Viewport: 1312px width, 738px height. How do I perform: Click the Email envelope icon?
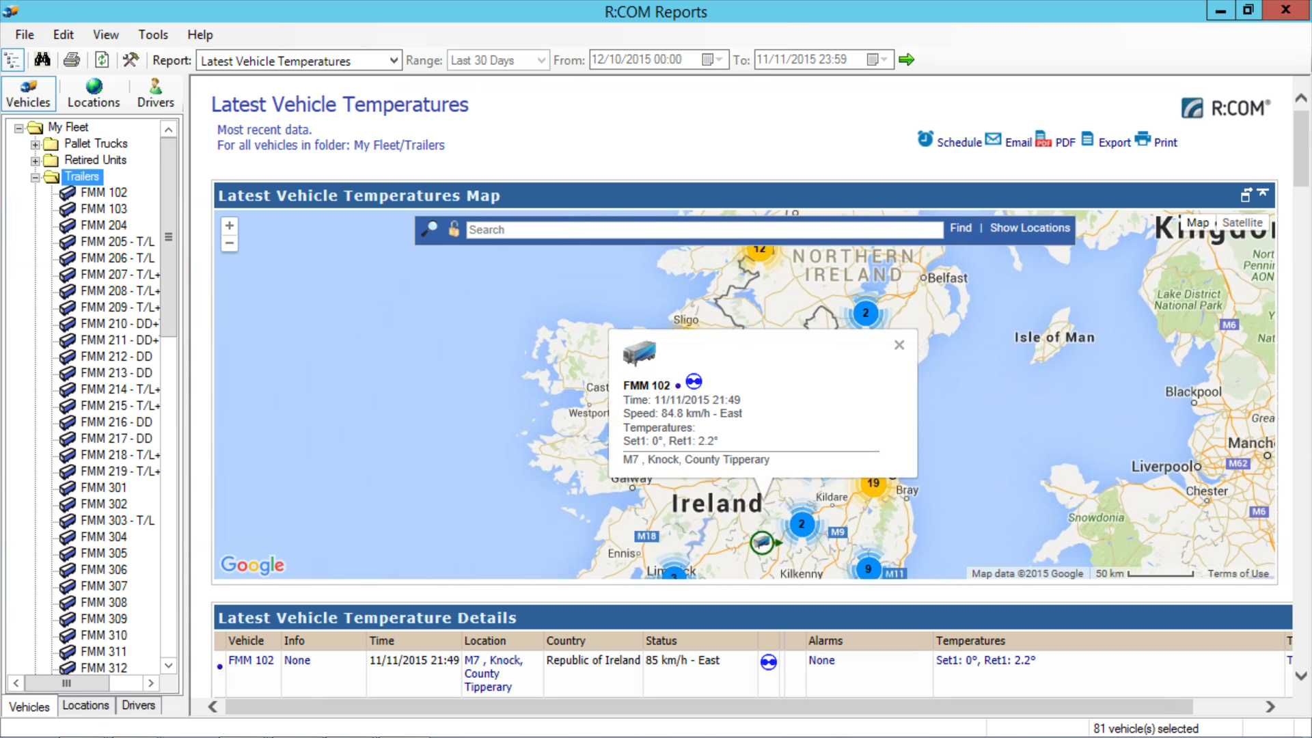pyautogui.click(x=994, y=139)
